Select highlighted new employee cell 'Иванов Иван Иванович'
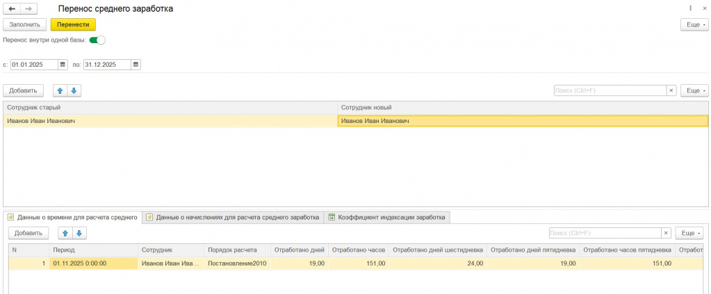 tap(523, 121)
